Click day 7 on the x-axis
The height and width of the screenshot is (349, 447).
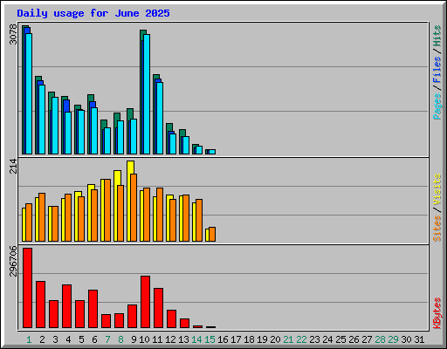tap(107, 339)
